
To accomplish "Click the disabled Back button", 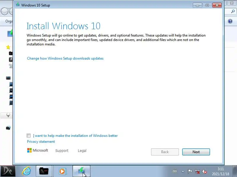I will (x=165, y=152).
